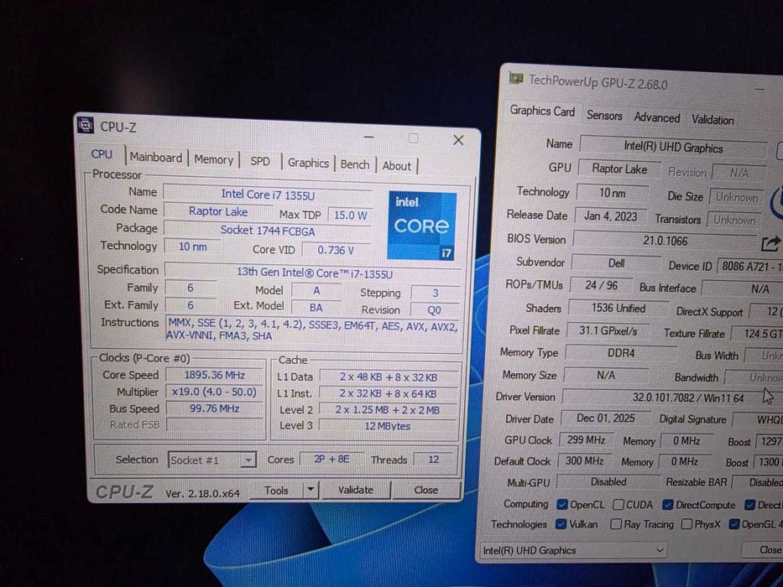Toggle the OpenGL checkbox in GPU-Z

pos(734,524)
